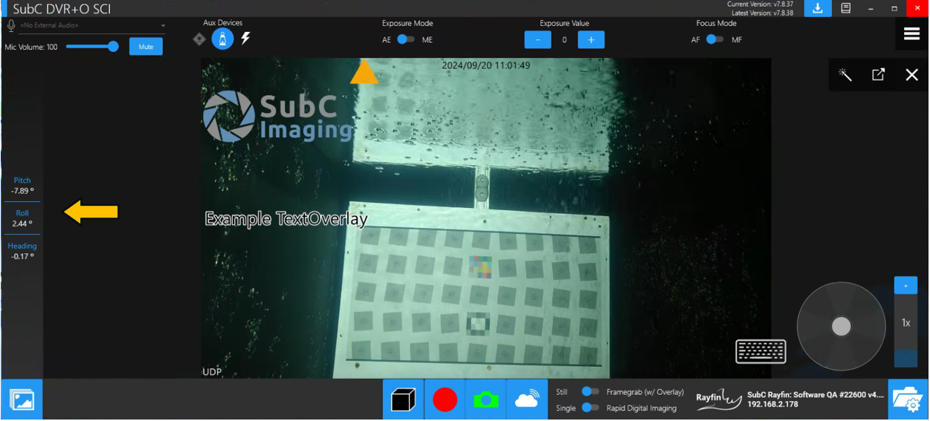The height and width of the screenshot is (421, 930).
Task: Switch Single to Rapid Digital Imaging
Action: coord(590,408)
